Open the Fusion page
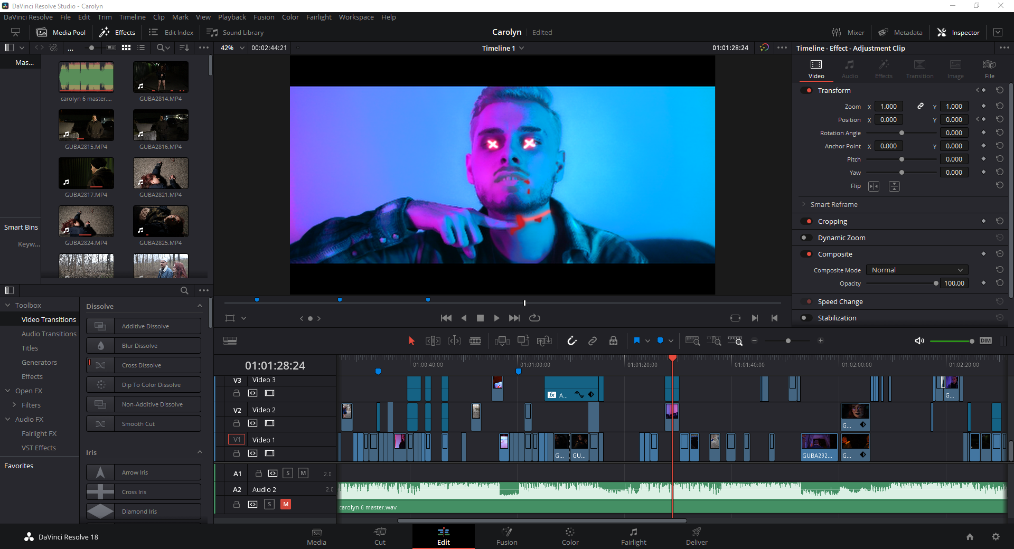The width and height of the screenshot is (1014, 549). [x=506, y=536]
